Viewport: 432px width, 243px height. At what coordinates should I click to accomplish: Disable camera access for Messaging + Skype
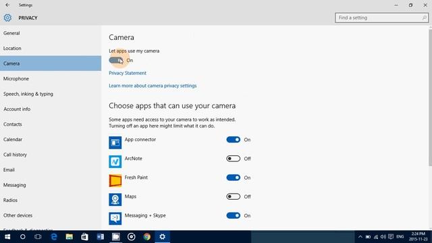coord(234,216)
